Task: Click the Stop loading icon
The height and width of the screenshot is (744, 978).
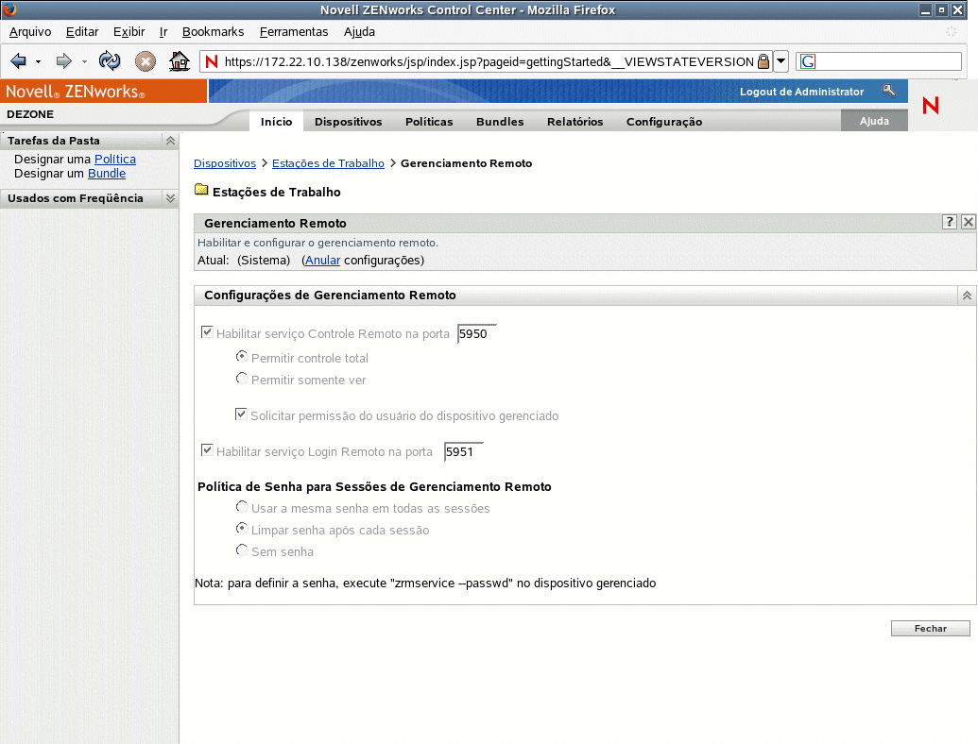Action: tap(146, 61)
